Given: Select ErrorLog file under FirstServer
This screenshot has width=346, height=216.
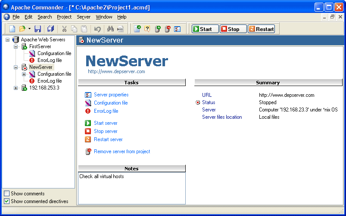Looking at the screenshot, I should tap(50, 60).
